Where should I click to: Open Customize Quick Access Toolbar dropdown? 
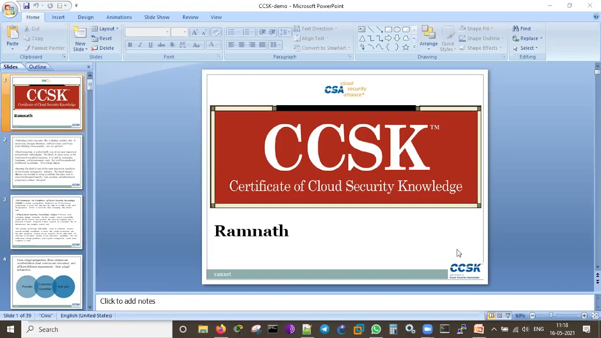pos(76,6)
